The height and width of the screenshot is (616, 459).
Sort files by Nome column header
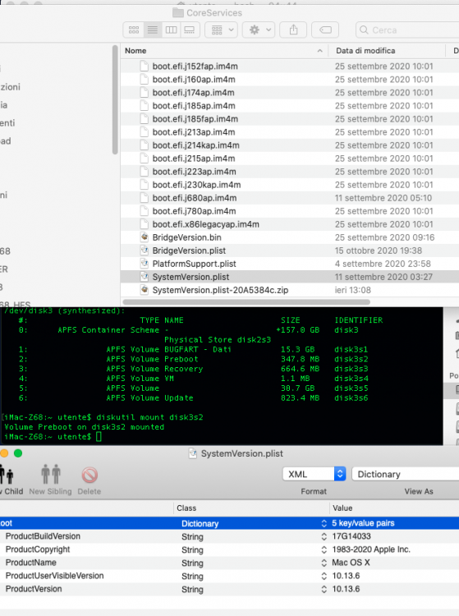tap(224, 51)
